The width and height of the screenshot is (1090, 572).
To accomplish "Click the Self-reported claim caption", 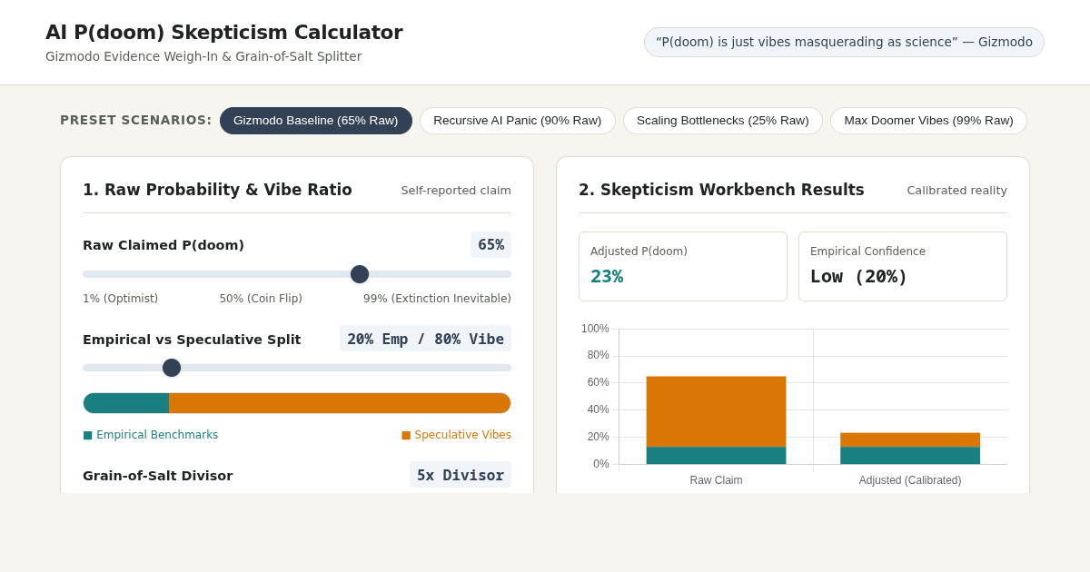I will pyautogui.click(x=456, y=191).
